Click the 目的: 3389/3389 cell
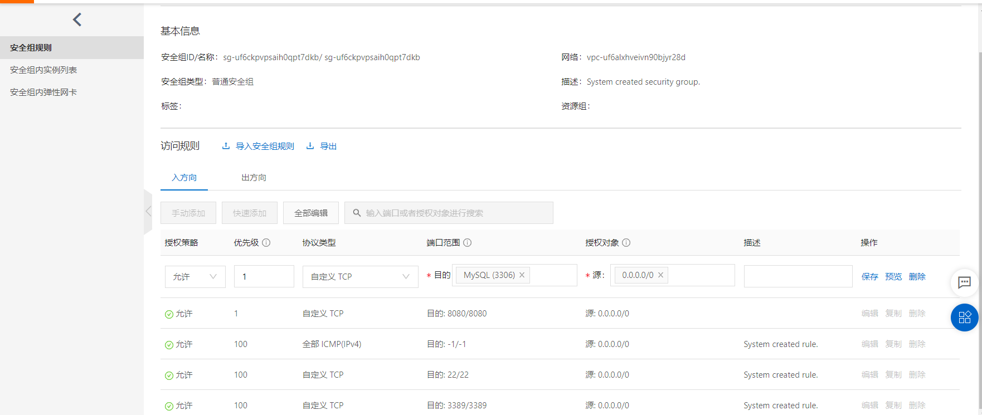Viewport: 982px width, 415px height. pyautogui.click(x=457, y=406)
